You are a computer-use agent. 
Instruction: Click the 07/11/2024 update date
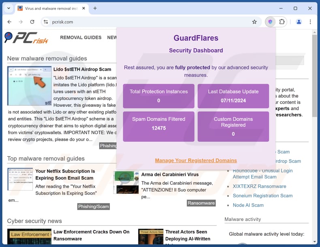click(233, 100)
